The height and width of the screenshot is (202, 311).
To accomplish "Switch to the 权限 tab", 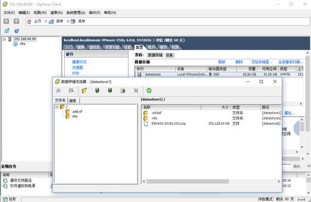I will [175, 47].
